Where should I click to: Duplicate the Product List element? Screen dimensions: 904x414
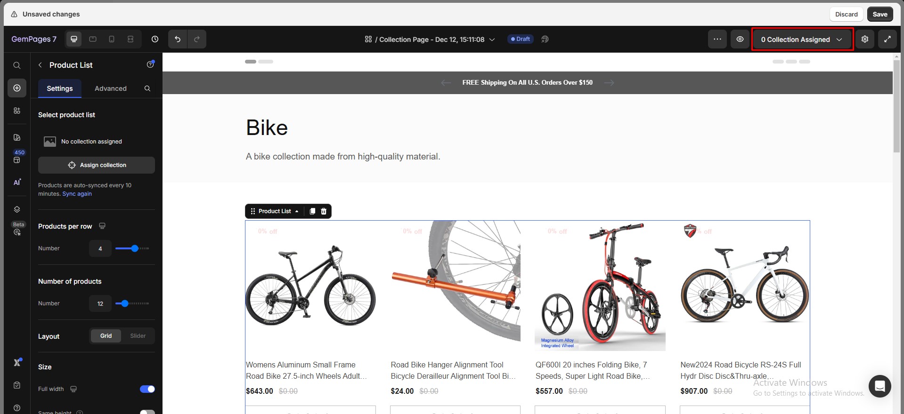pos(312,211)
